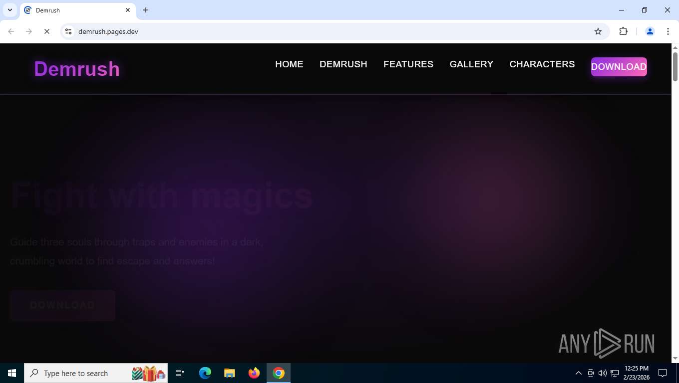679x383 pixels.
Task: Stop the page loading with the X icon
Action: 47,31
